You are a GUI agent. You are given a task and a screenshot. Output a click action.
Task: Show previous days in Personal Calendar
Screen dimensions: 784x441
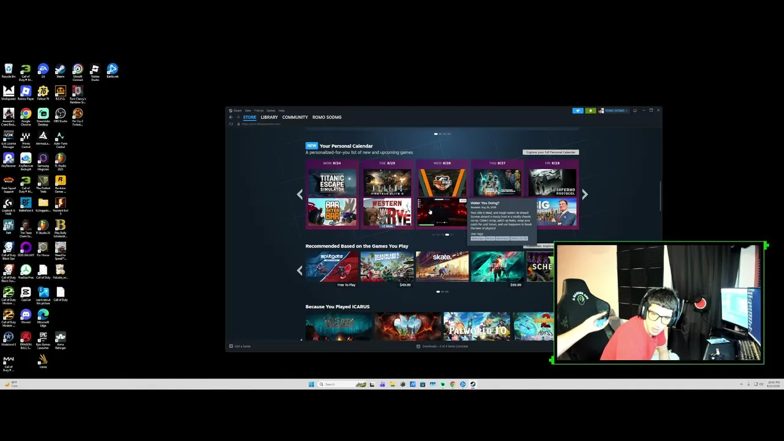[x=300, y=194]
